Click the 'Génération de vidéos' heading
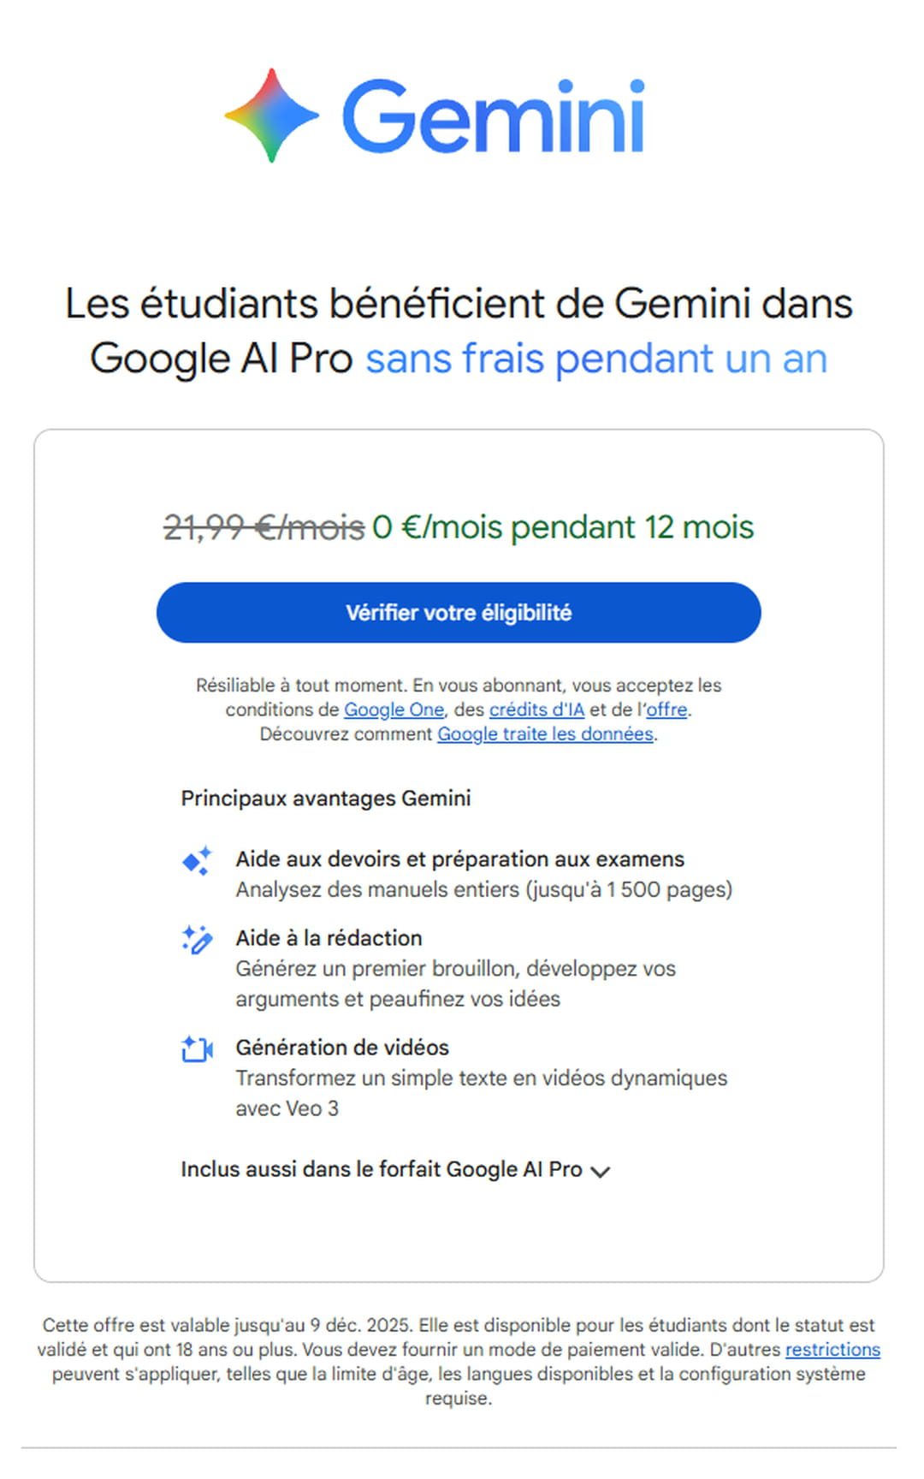The image size is (924, 1479). coord(342,1048)
